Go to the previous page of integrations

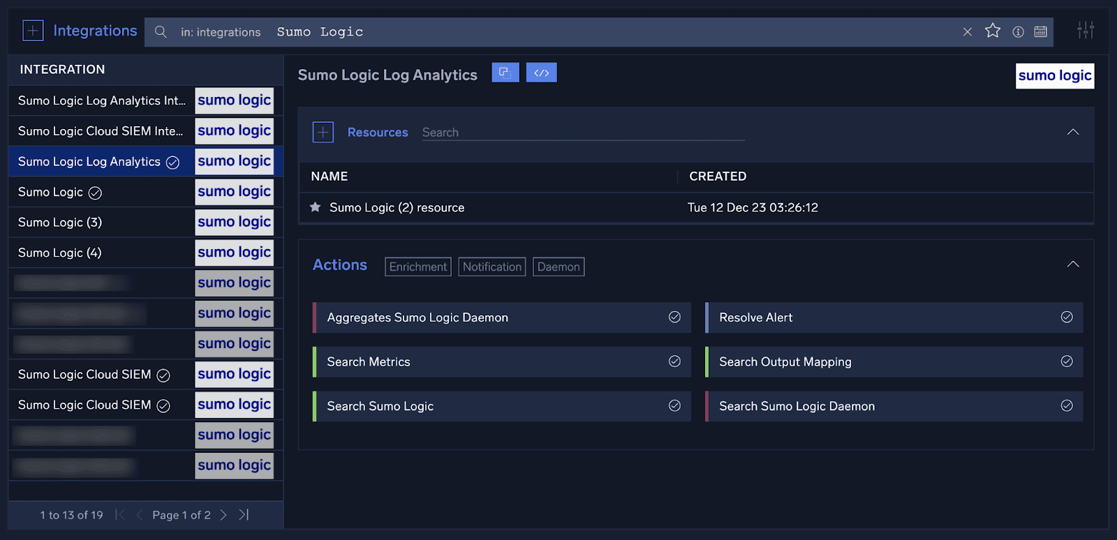[139, 515]
